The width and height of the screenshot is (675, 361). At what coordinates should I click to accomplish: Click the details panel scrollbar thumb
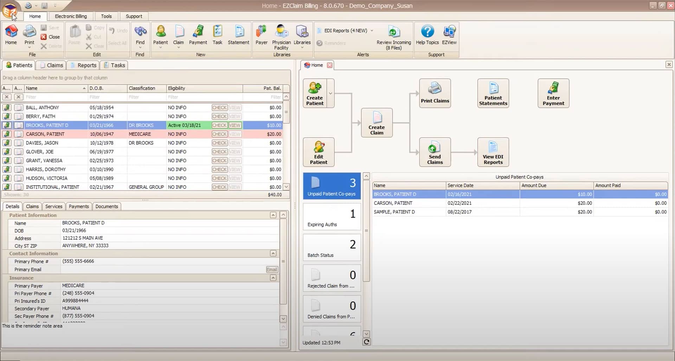[x=283, y=261]
